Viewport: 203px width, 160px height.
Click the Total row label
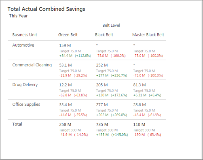[x=17, y=124]
